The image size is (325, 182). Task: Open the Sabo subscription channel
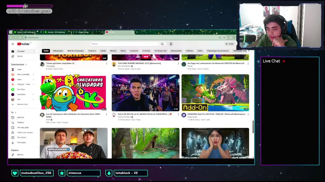pos(22,79)
